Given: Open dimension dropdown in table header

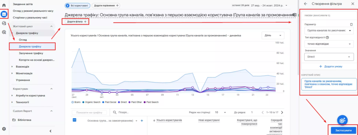Looking at the screenshot, I should pos(137,121).
